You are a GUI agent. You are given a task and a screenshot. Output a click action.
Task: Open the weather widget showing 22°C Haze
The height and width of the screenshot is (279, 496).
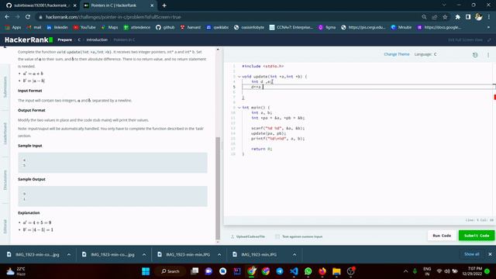(x=15, y=271)
